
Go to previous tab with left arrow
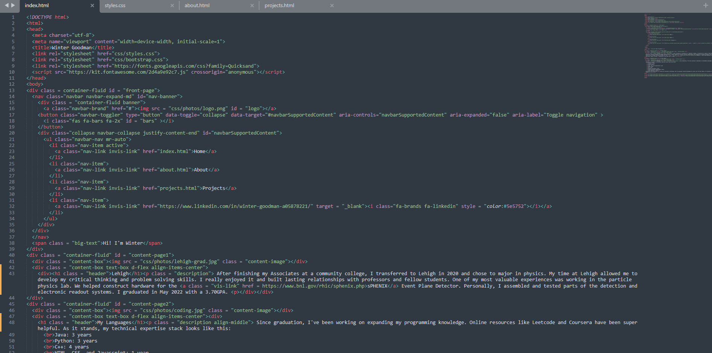[6, 5]
